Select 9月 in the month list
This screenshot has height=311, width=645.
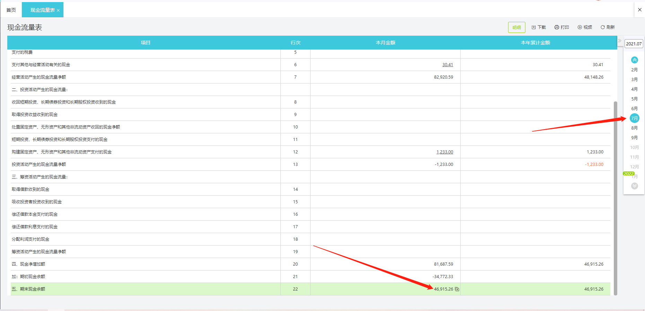pos(635,137)
